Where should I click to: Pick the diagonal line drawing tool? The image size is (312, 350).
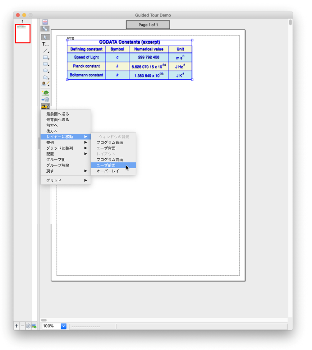(45, 51)
